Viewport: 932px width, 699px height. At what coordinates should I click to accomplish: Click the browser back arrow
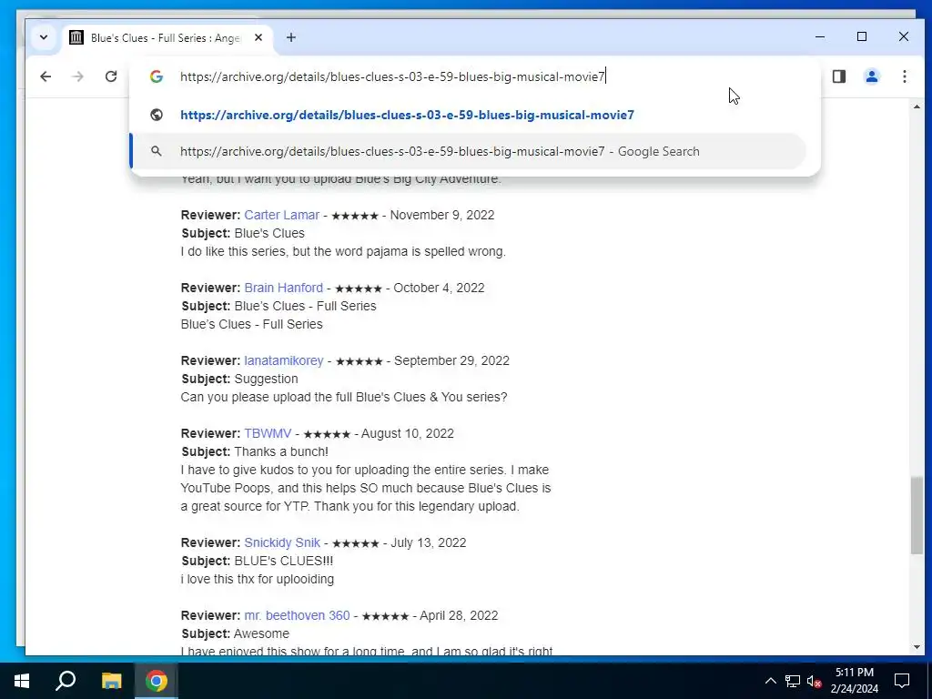46,76
